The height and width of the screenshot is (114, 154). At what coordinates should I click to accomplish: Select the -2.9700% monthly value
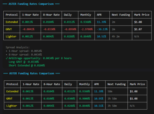point(87,29)
